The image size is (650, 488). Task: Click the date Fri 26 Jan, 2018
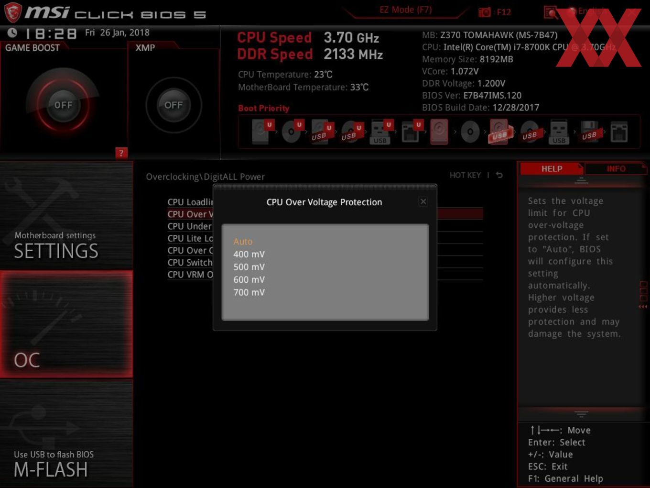(x=117, y=33)
